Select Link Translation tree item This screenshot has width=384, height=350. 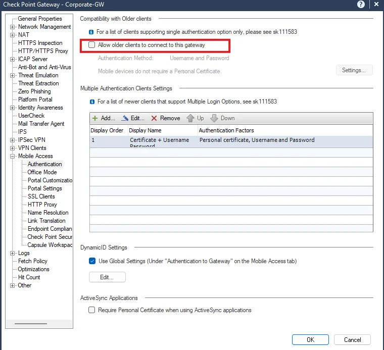(46, 221)
